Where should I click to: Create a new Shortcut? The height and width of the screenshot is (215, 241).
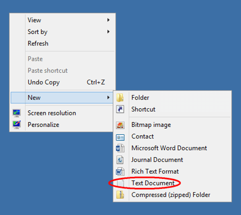(172, 109)
